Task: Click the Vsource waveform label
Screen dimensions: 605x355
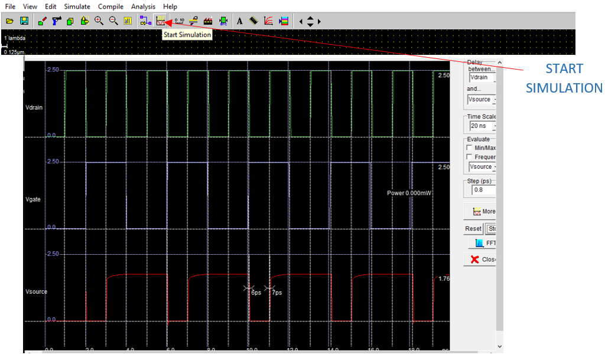Action: click(x=36, y=291)
